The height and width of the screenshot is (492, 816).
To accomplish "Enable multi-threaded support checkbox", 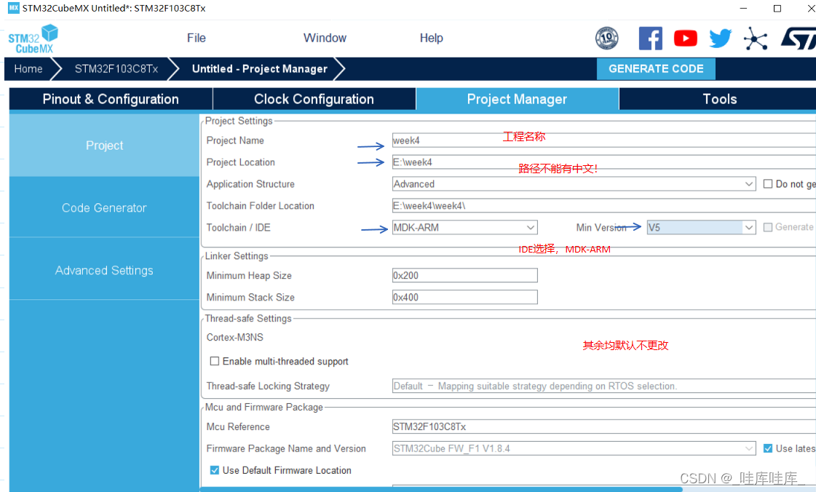I will coord(215,361).
